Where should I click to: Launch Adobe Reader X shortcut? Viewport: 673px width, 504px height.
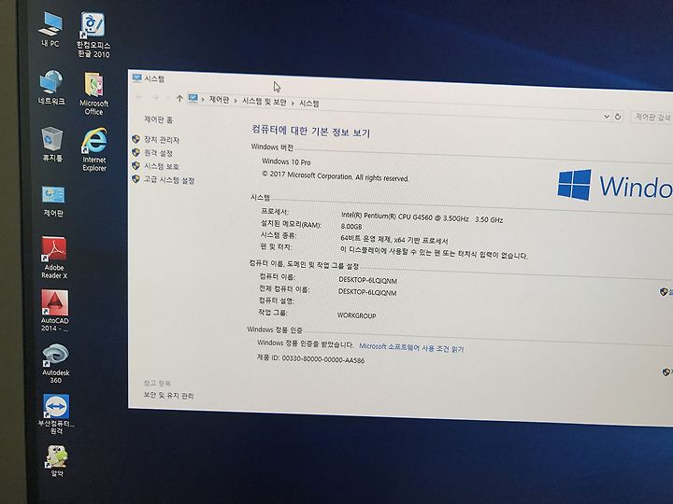pos(54,258)
